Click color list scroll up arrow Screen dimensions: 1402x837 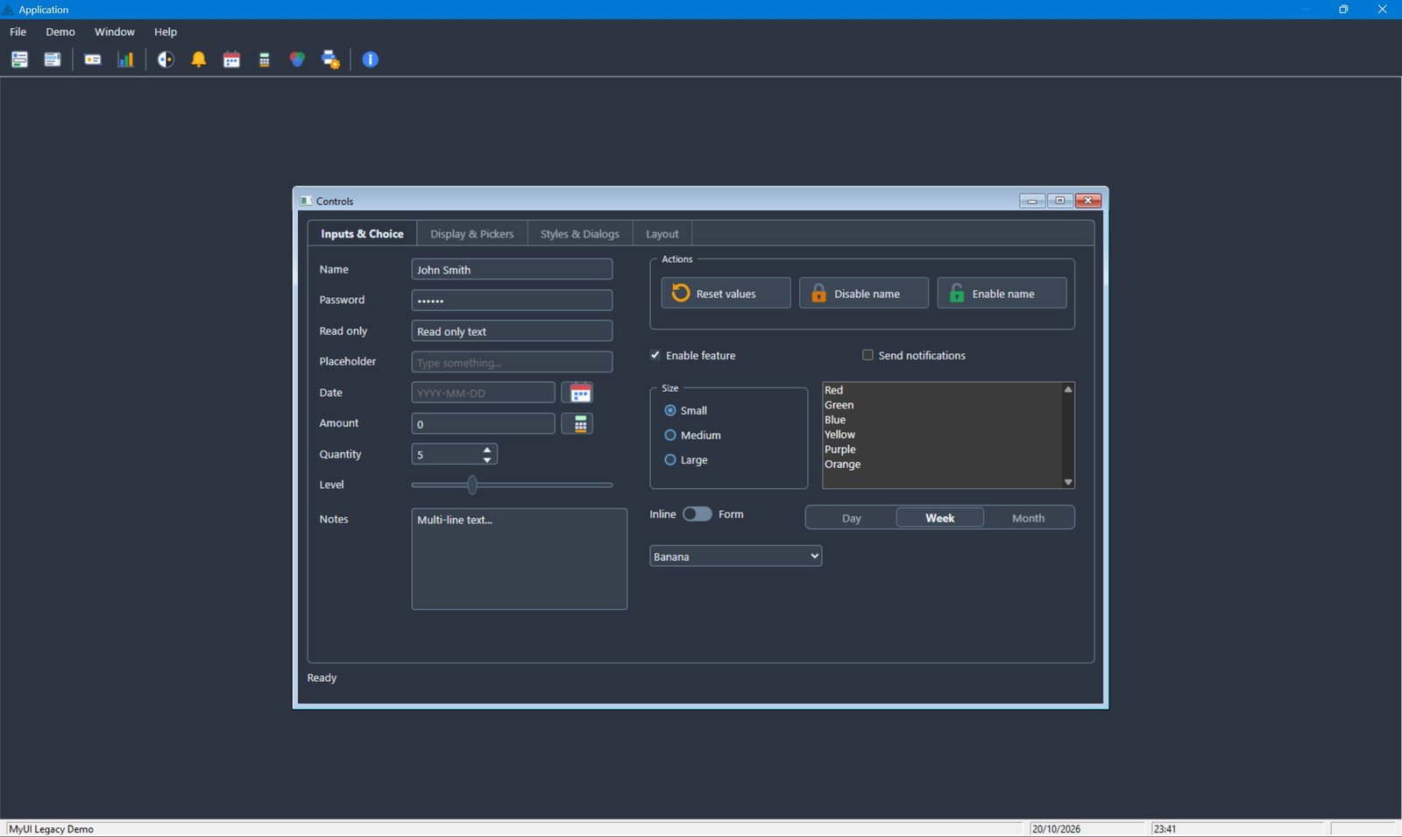[1068, 389]
